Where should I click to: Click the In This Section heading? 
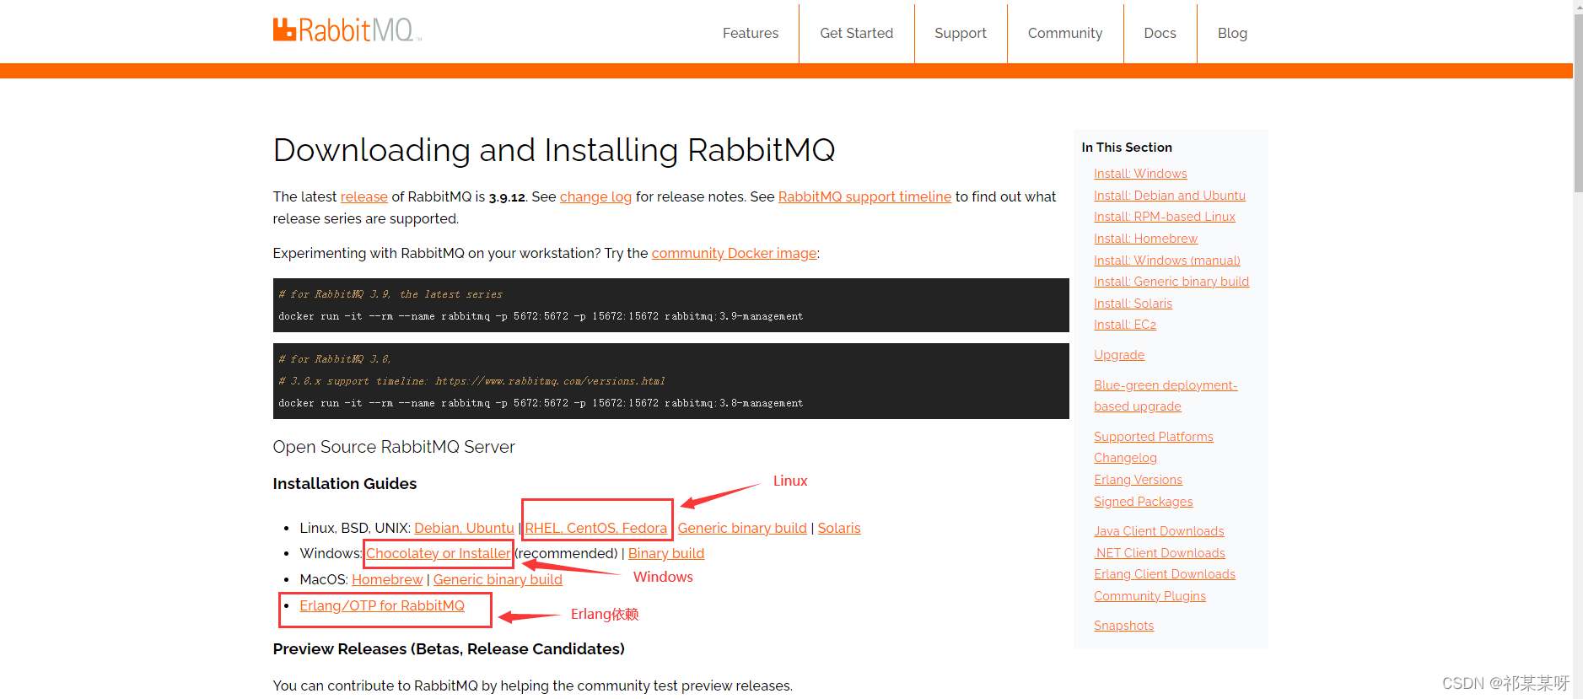pos(1127,148)
